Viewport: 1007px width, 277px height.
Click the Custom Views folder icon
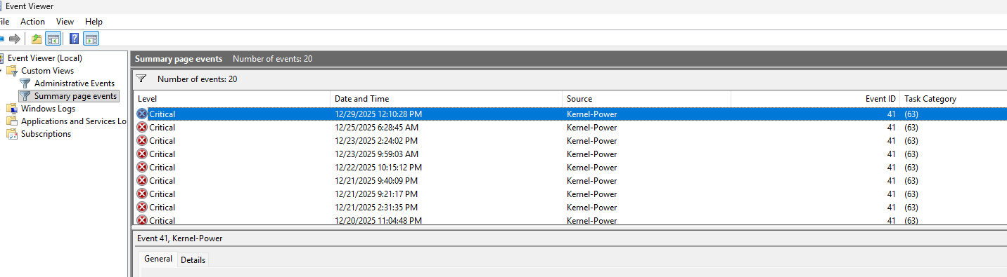click(x=11, y=71)
